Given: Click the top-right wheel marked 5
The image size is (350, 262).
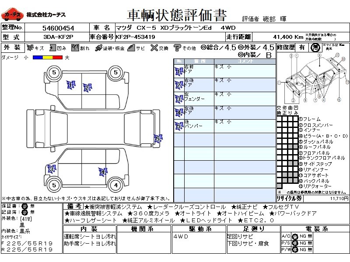Looking at the screenshot, I should tap(115, 72).
